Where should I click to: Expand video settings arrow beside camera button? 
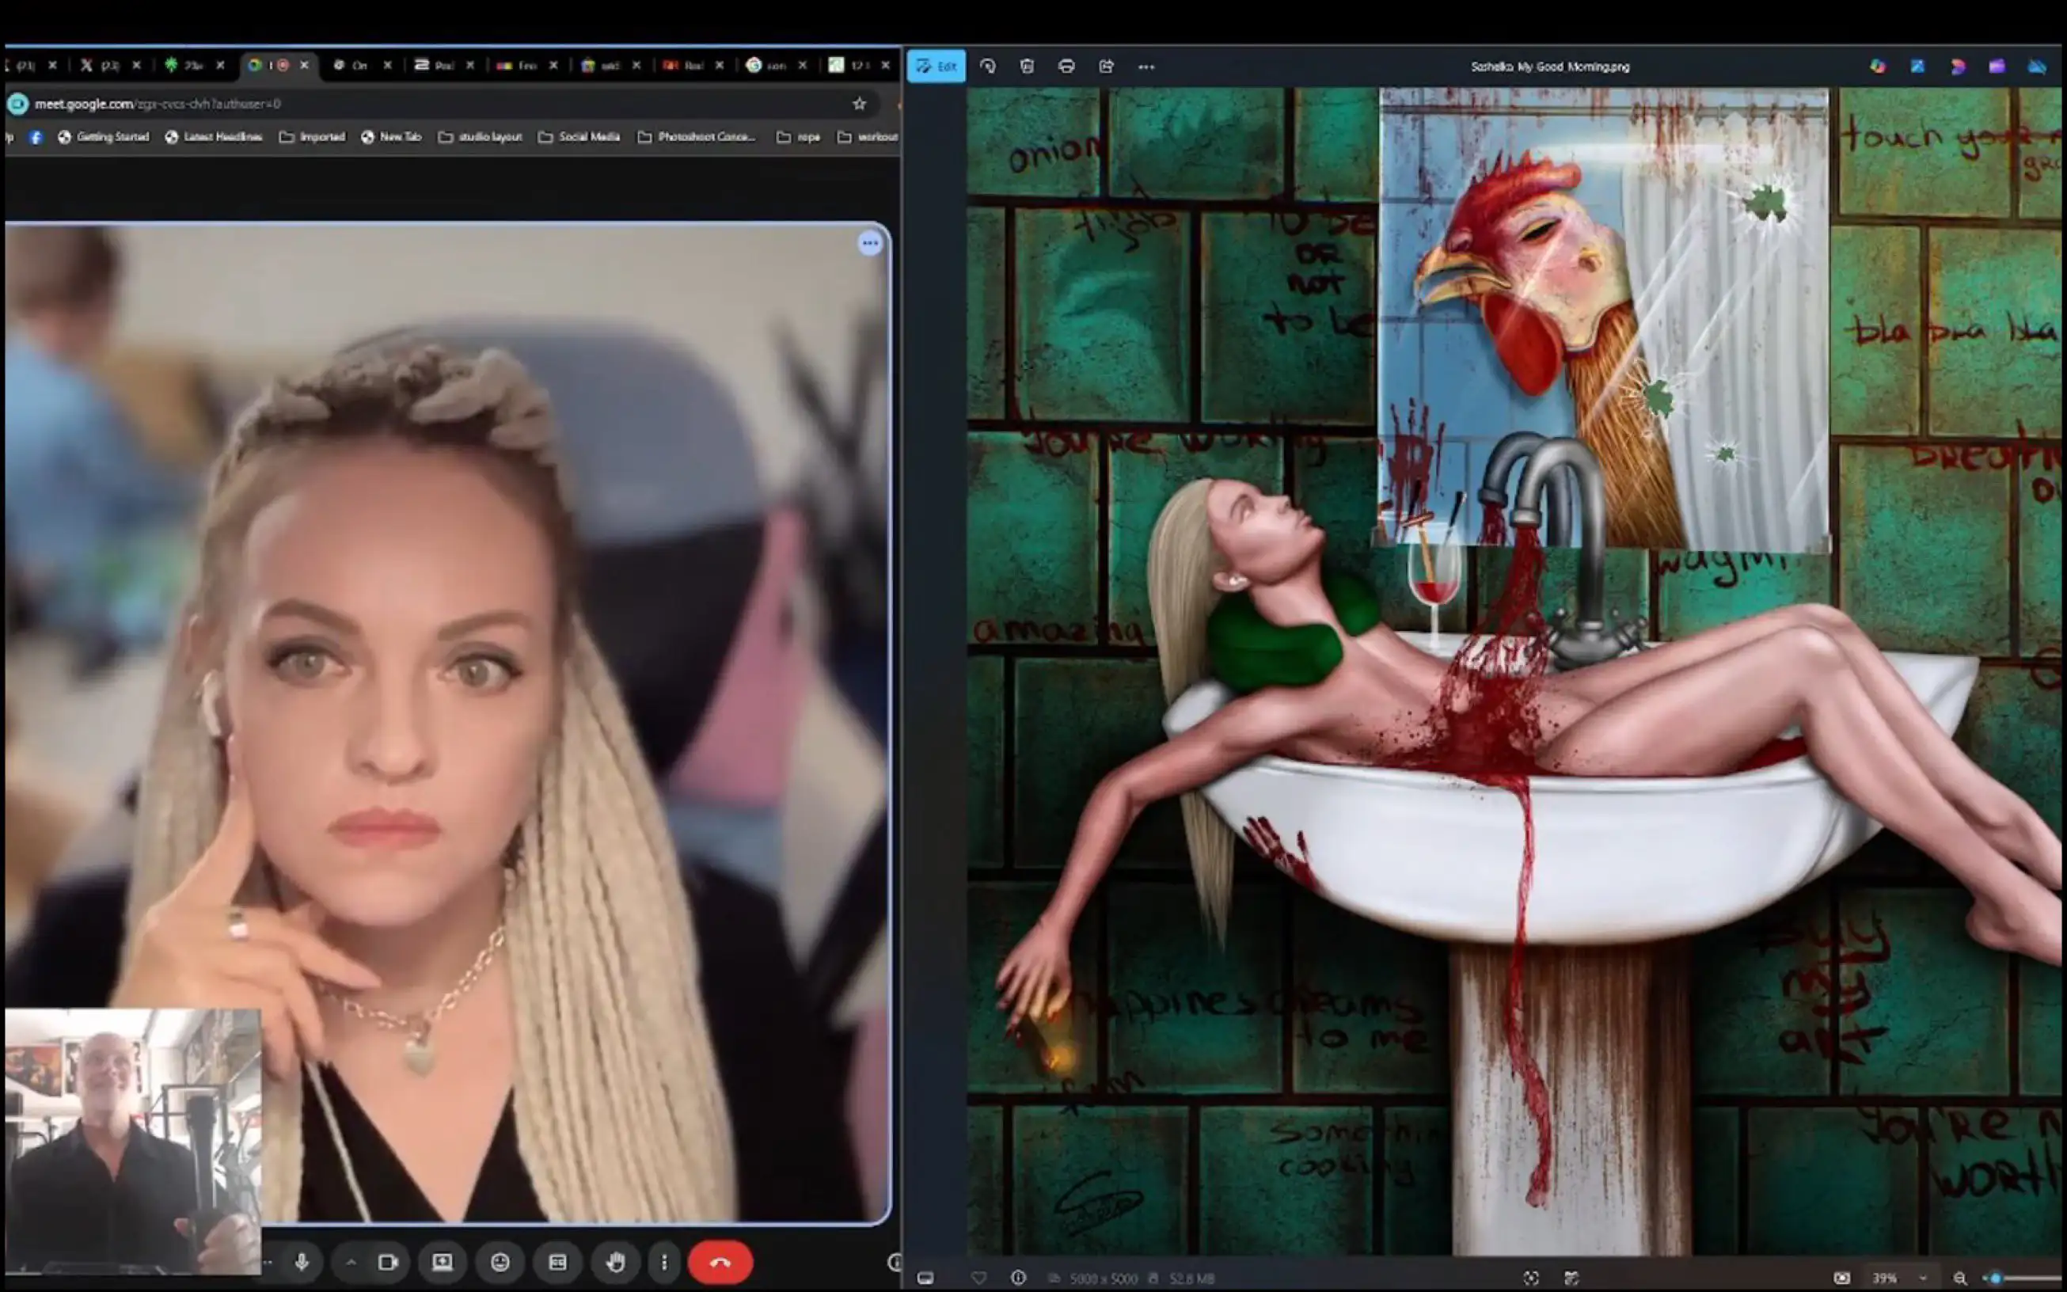[351, 1262]
